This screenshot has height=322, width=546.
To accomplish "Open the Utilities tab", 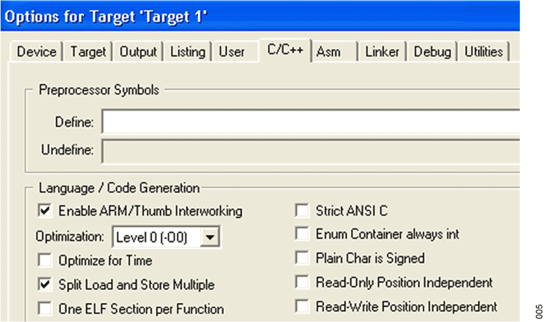I will tap(484, 52).
